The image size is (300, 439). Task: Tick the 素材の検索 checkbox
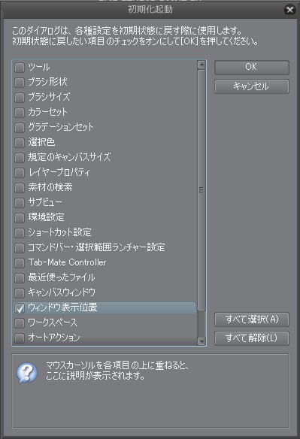[20, 188]
